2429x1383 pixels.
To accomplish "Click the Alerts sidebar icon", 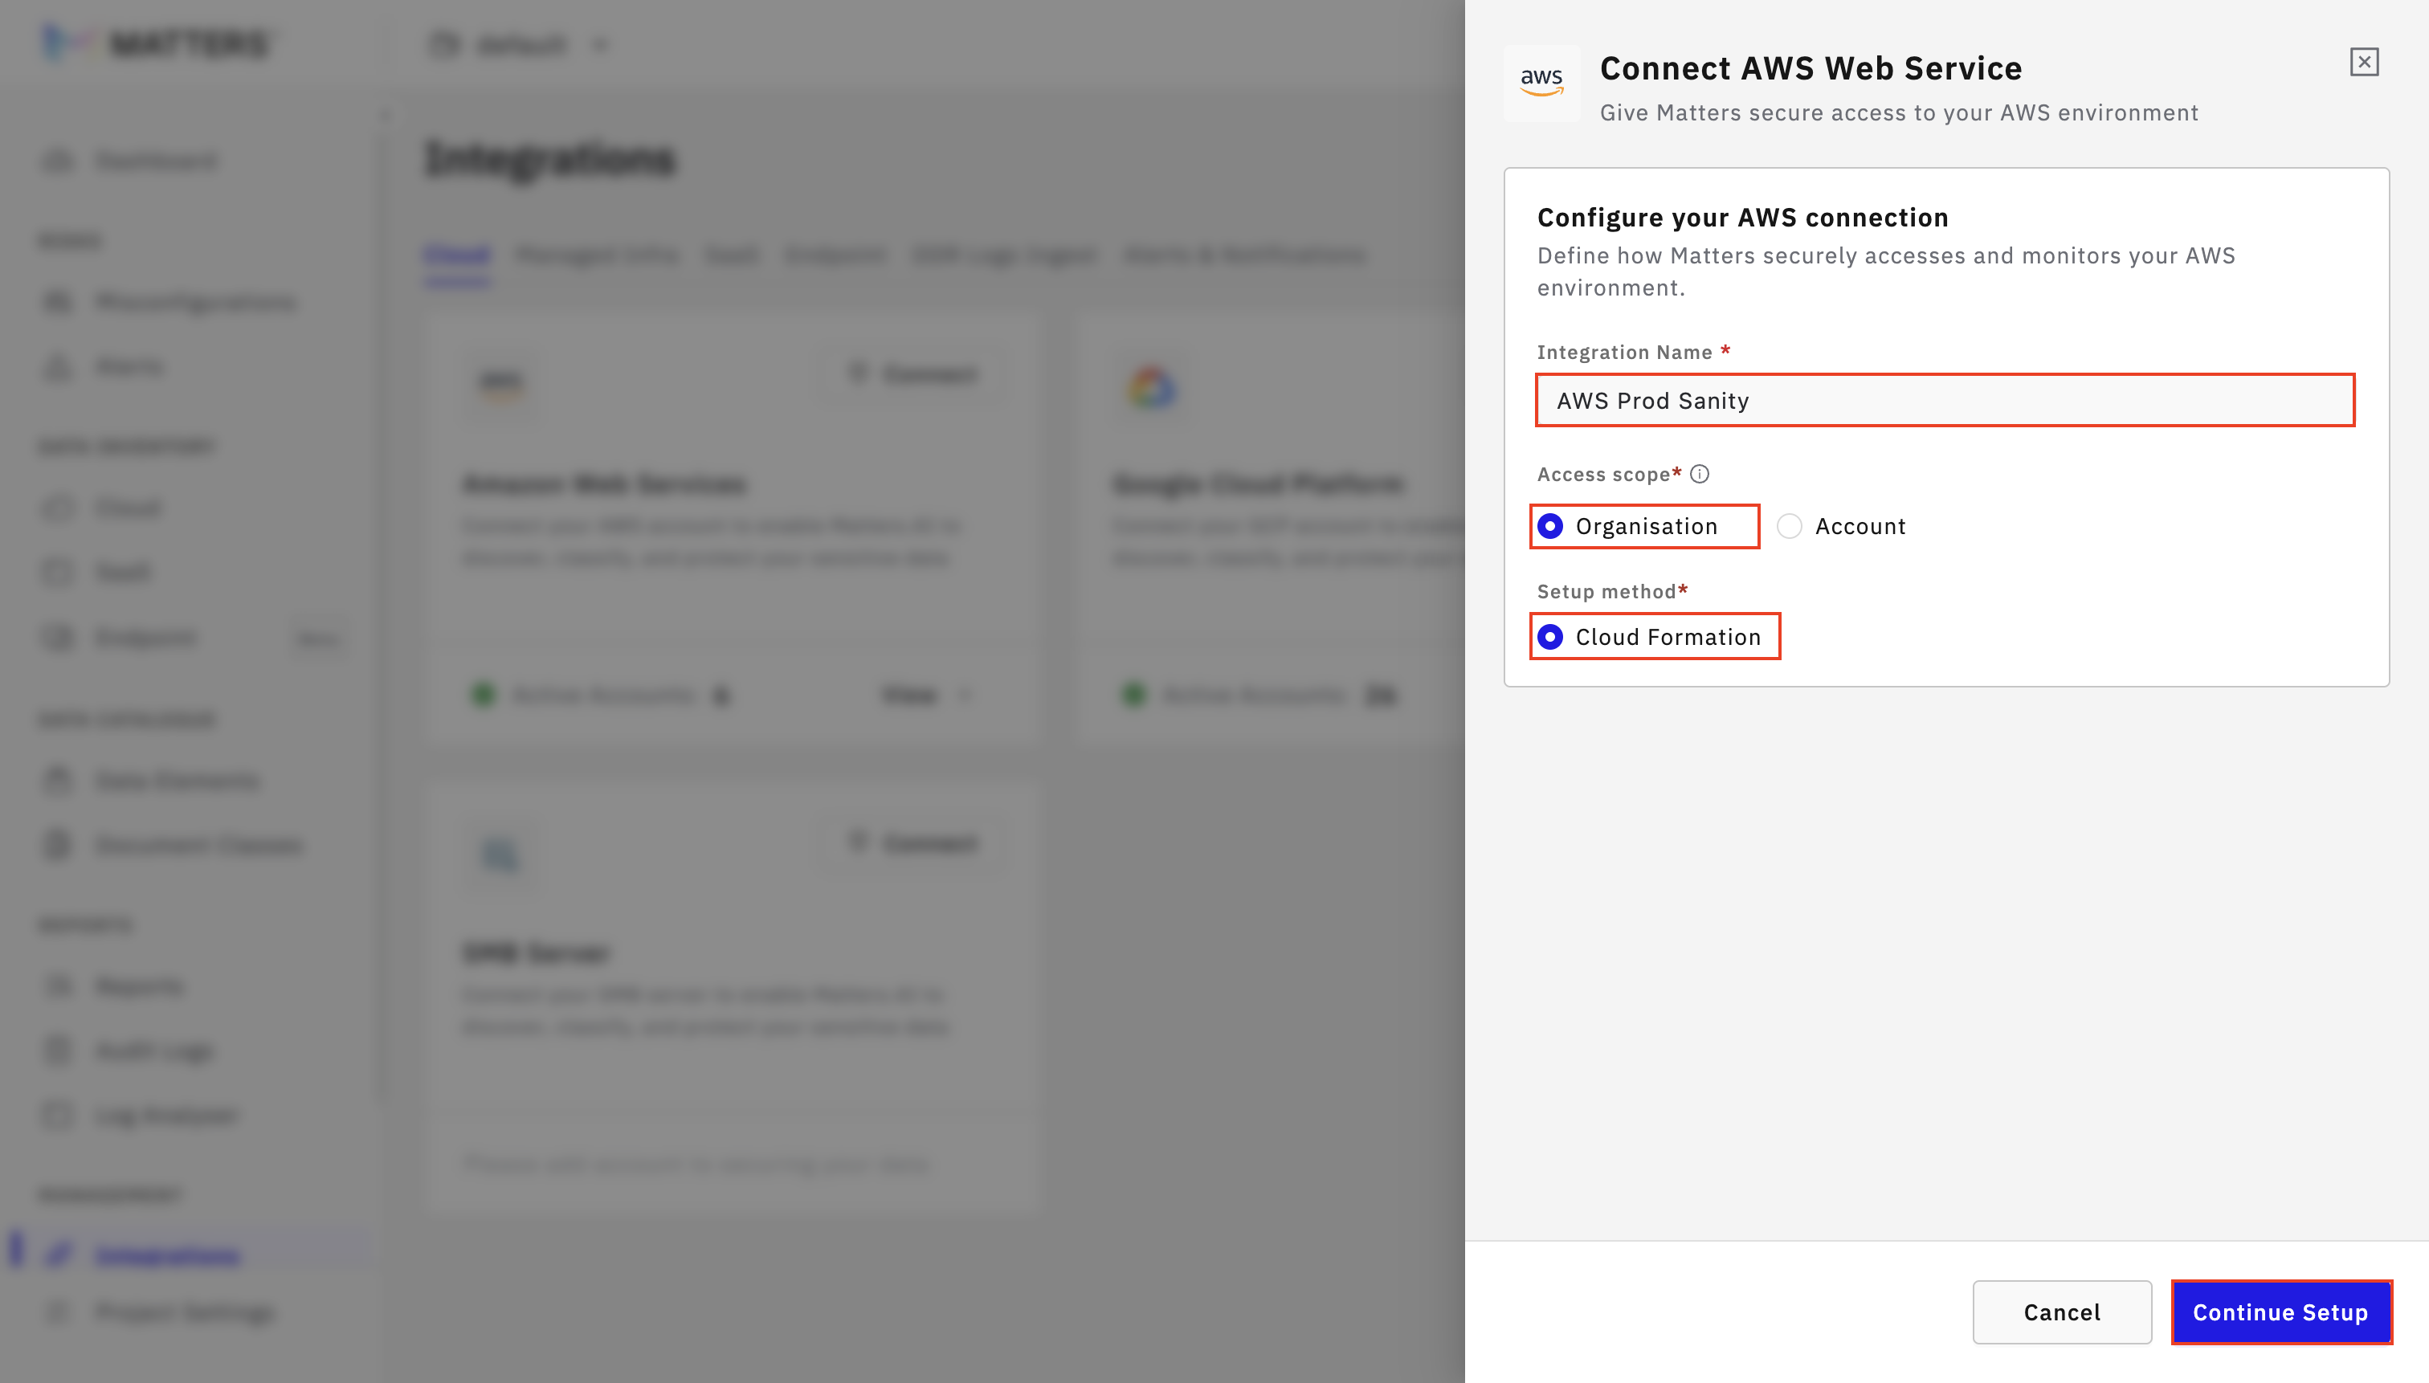I will coord(58,367).
